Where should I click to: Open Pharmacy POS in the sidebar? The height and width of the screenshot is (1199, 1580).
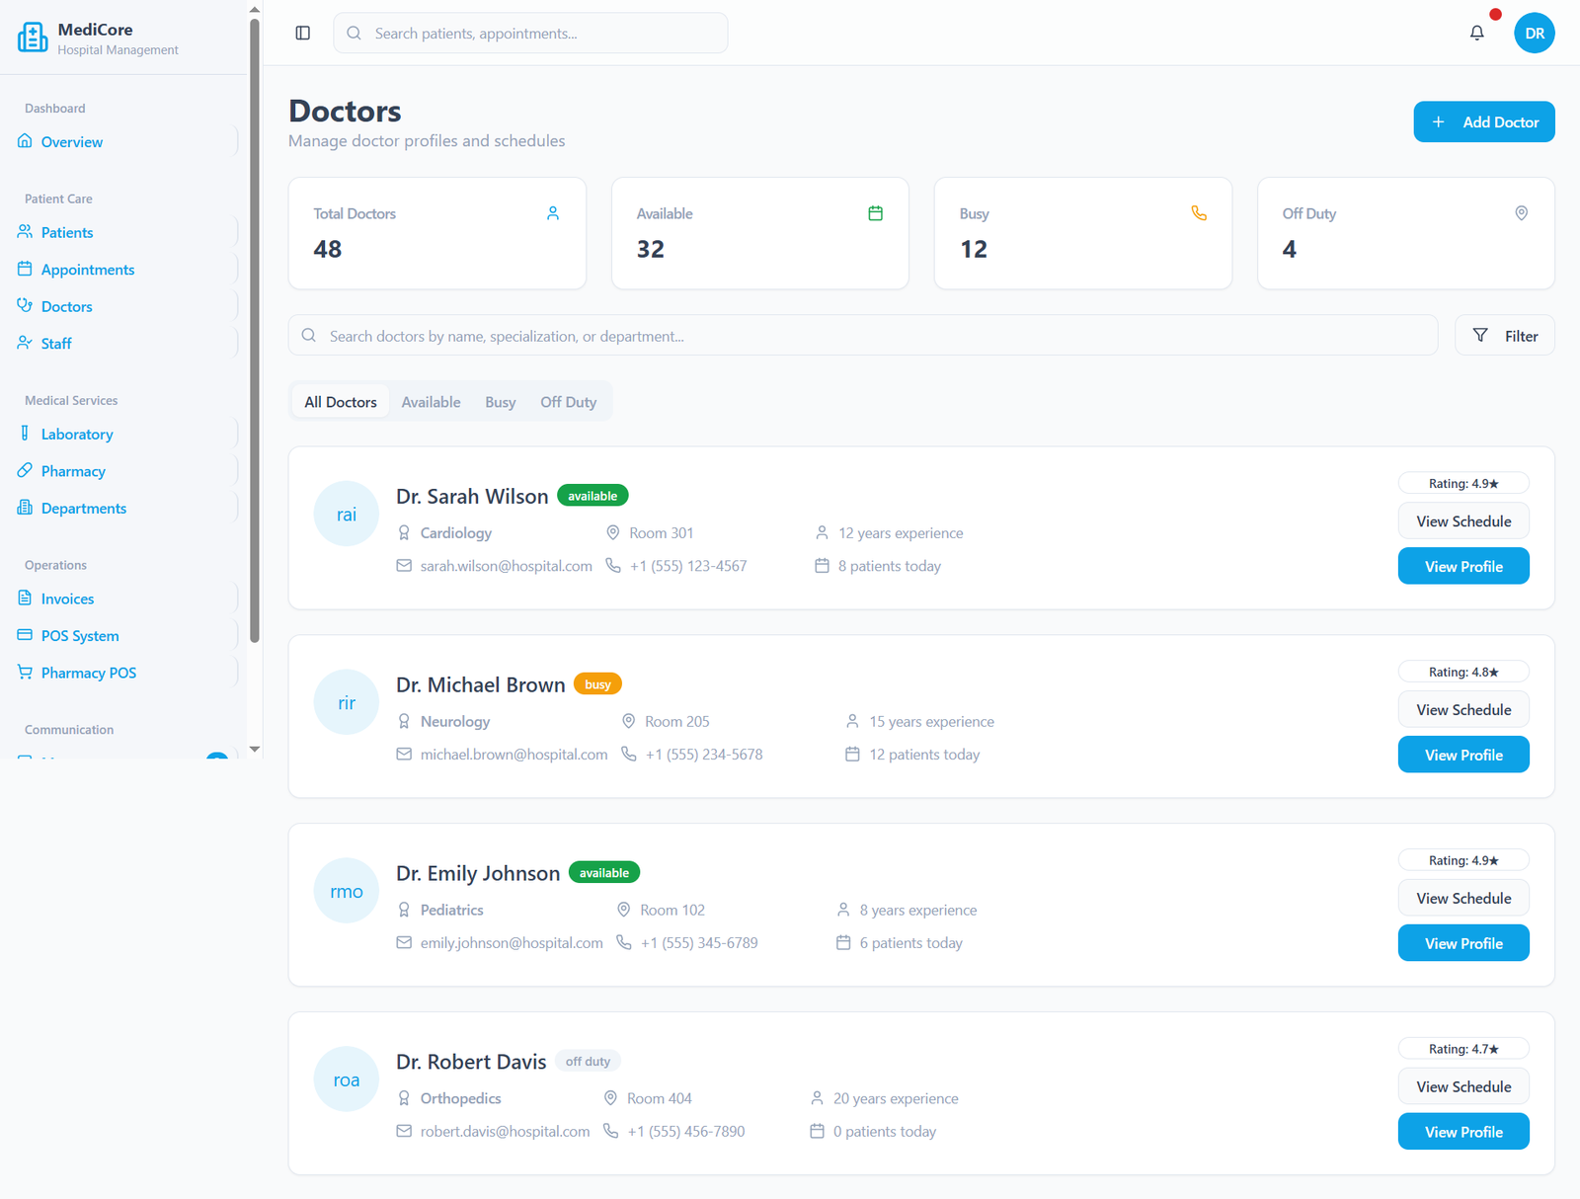point(89,673)
